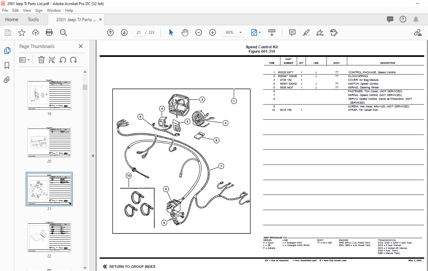
Task: Switch to the Home tab
Action: click(x=12, y=20)
